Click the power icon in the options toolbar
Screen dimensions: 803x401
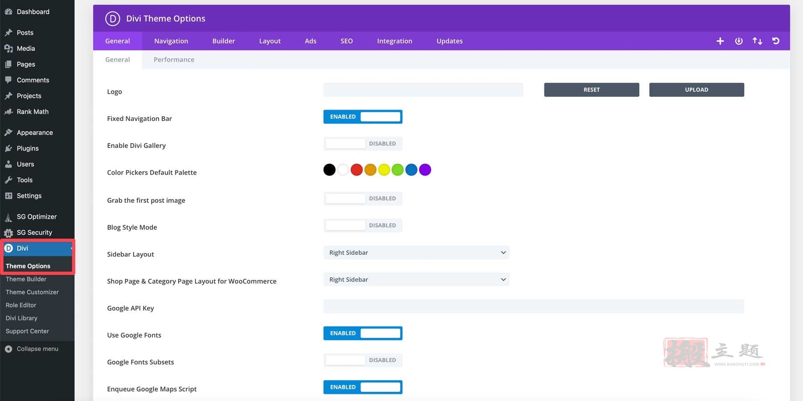pos(739,41)
